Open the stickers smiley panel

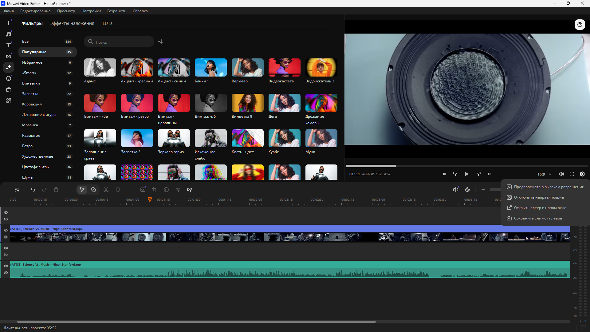9,78
